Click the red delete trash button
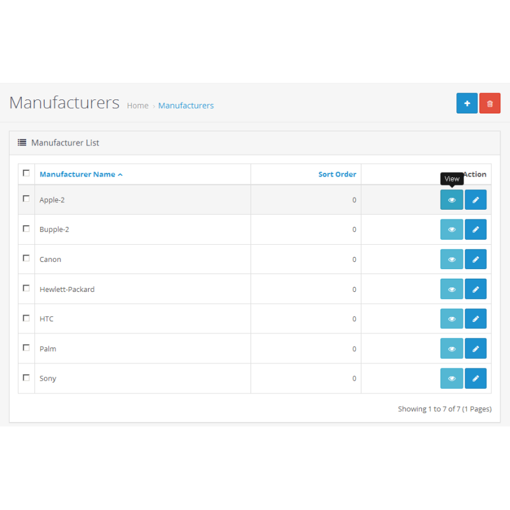 490,103
